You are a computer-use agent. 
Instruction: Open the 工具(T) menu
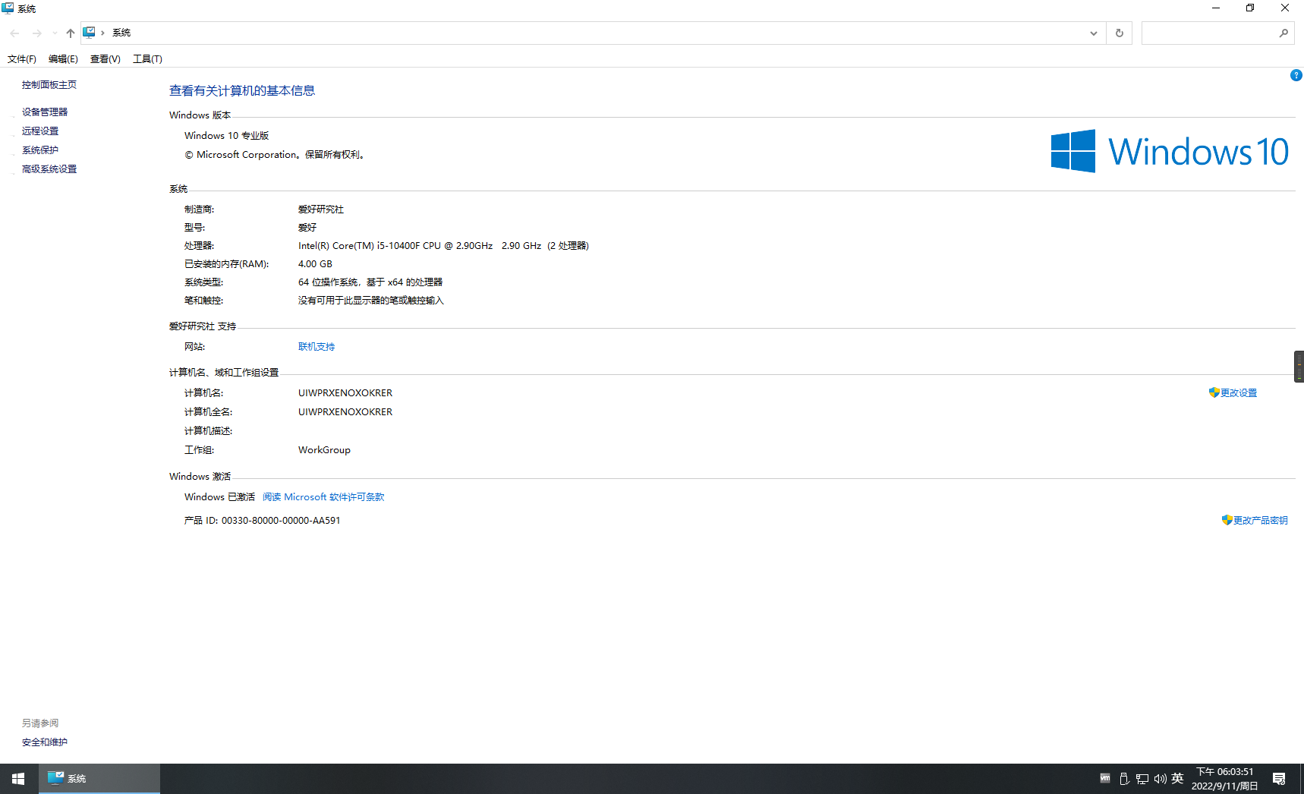(147, 59)
